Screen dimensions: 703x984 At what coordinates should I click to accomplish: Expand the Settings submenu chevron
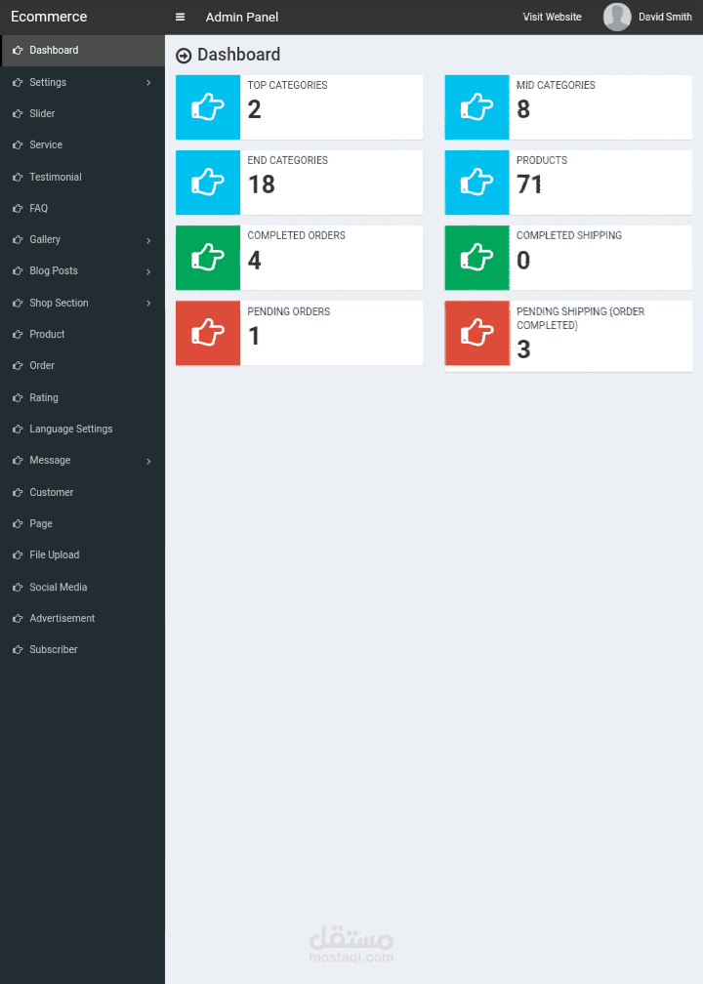[148, 83]
